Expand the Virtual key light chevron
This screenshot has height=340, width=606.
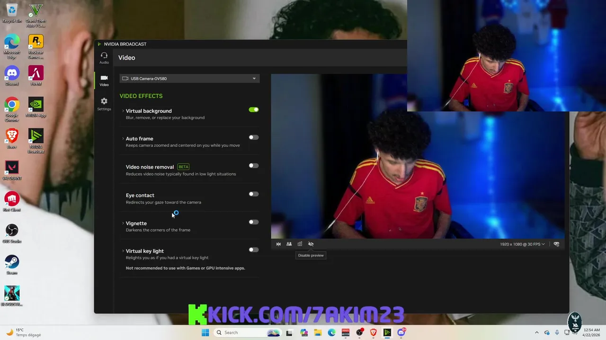coord(123,251)
